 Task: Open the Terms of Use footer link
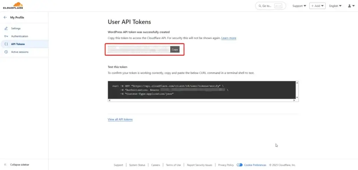(173, 165)
